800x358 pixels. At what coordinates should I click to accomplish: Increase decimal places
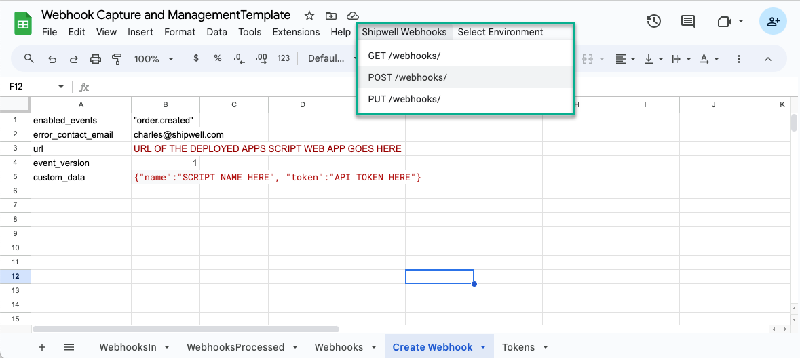pyautogui.click(x=261, y=58)
